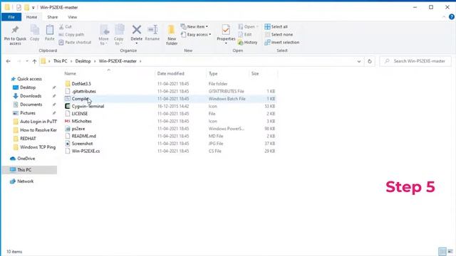Open Documents in navigation pane
The width and height of the screenshot is (456, 256).
[x=31, y=105]
